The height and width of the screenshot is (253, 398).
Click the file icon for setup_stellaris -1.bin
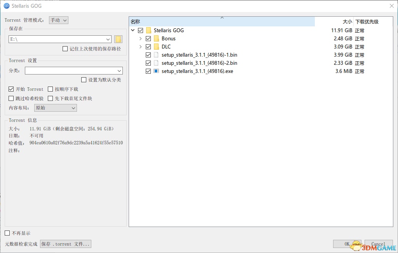coord(156,55)
